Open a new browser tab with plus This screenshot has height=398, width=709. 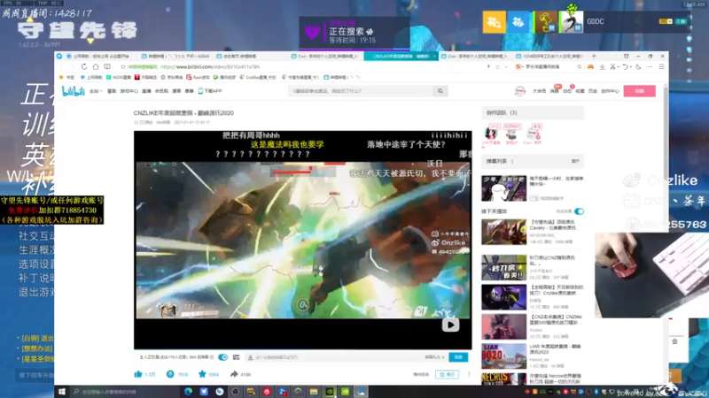594,56
